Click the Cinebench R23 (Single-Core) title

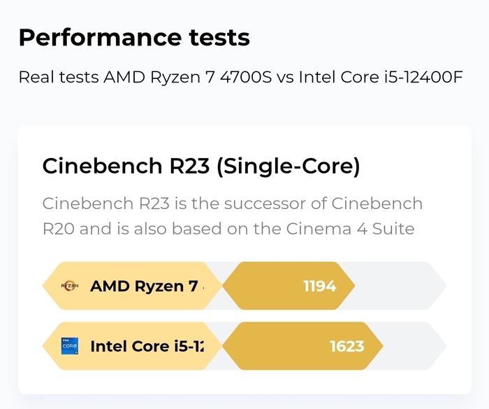click(x=201, y=166)
